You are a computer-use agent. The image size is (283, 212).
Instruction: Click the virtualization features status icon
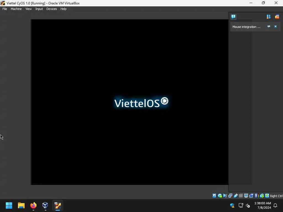point(257,196)
